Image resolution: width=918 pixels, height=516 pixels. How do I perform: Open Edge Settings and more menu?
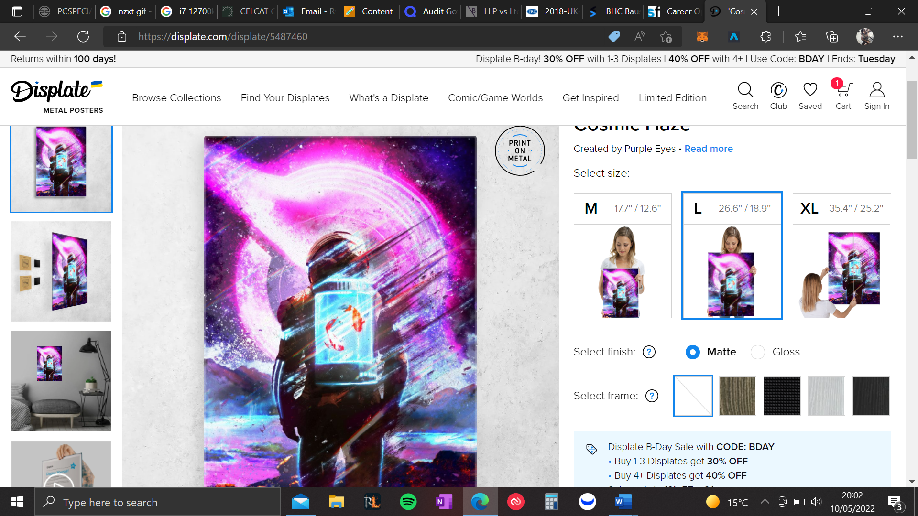click(x=898, y=36)
